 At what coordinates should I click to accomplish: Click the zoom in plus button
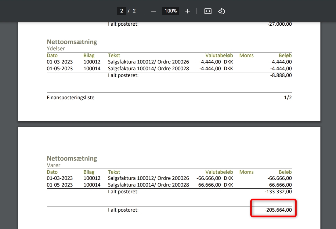187,11
